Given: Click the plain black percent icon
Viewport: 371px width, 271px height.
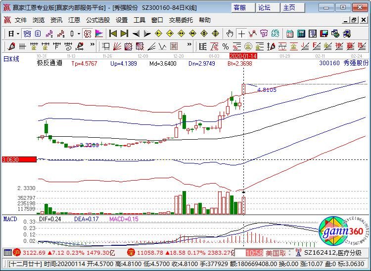Looking at the screenshot, I should (x=225, y=46).
